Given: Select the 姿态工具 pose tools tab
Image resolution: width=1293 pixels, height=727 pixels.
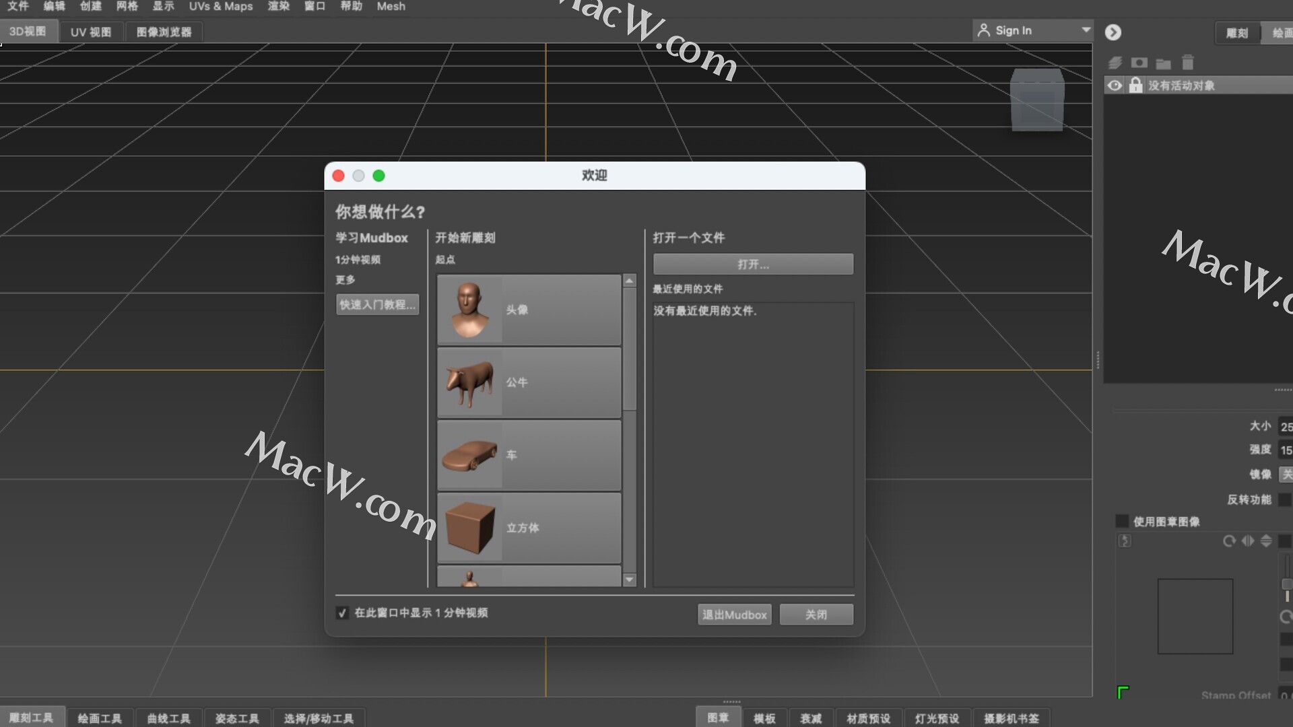Looking at the screenshot, I should [x=237, y=718].
